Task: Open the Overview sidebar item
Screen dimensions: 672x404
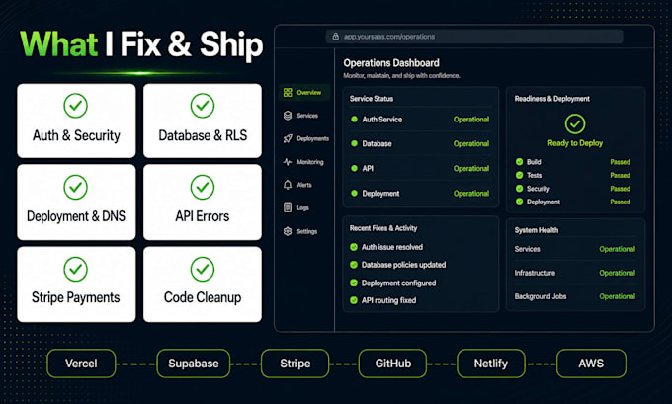Action: (304, 93)
